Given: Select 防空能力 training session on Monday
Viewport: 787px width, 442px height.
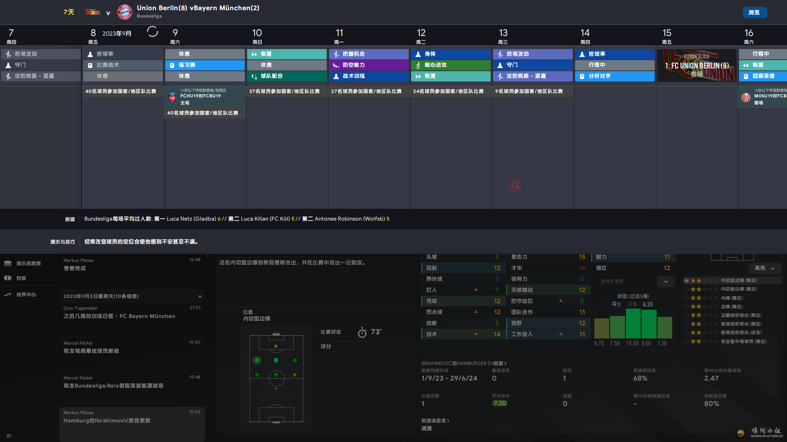Looking at the screenshot, I should 369,65.
